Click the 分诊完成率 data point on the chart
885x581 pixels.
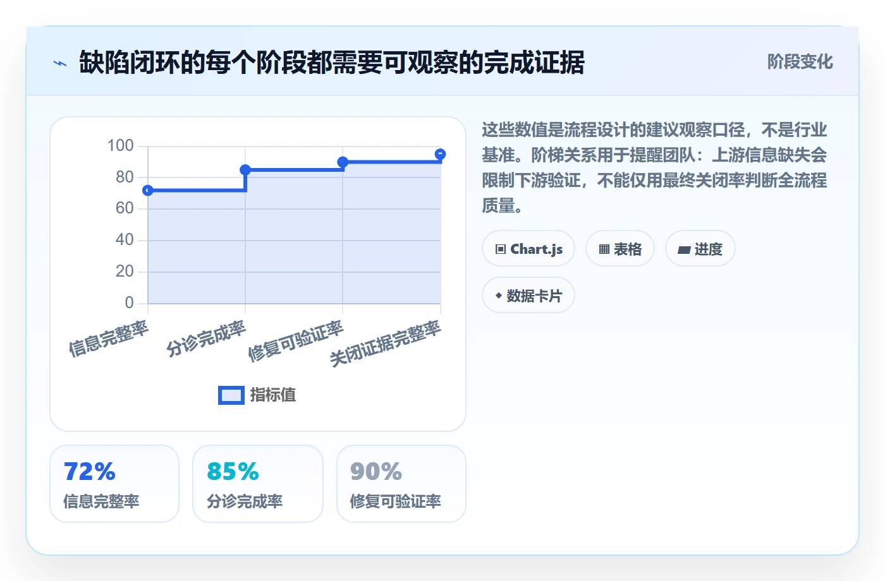tap(245, 170)
